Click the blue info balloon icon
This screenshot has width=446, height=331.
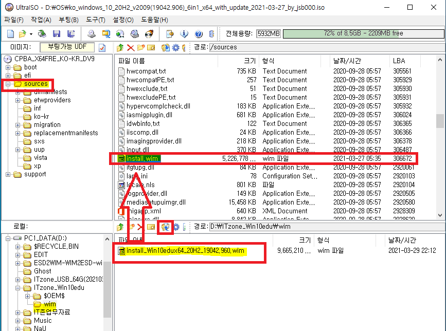184,34
